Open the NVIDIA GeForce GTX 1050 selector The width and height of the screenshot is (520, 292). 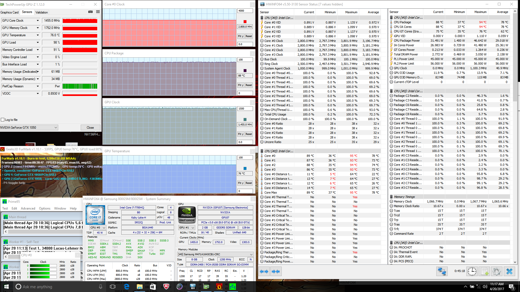[29, 128]
